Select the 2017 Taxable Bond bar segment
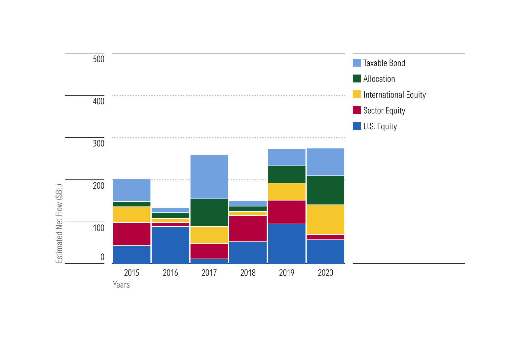 point(209,177)
